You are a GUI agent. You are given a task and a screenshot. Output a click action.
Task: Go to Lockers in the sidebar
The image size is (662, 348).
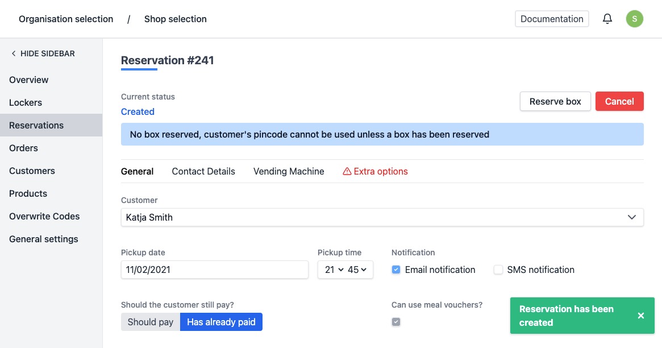pyautogui.click(x=26, y=102)
